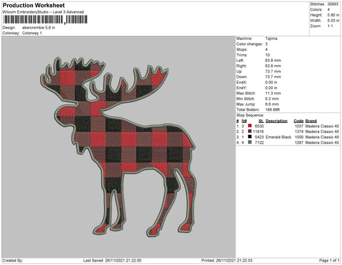
Task: Click the Machine value 'Tajima'
Action: click(x=271, y=38)
